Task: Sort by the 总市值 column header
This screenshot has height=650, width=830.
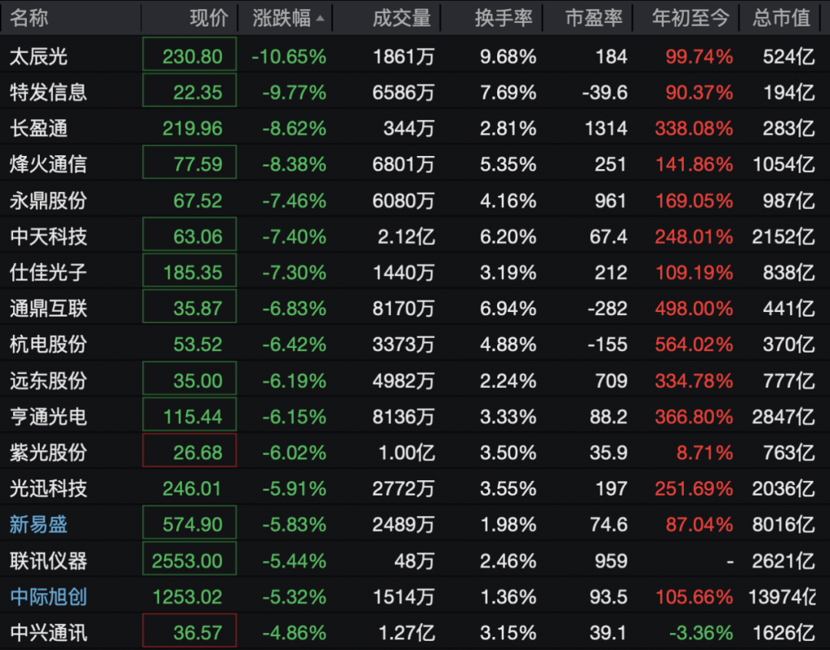Action: (782, 18)
